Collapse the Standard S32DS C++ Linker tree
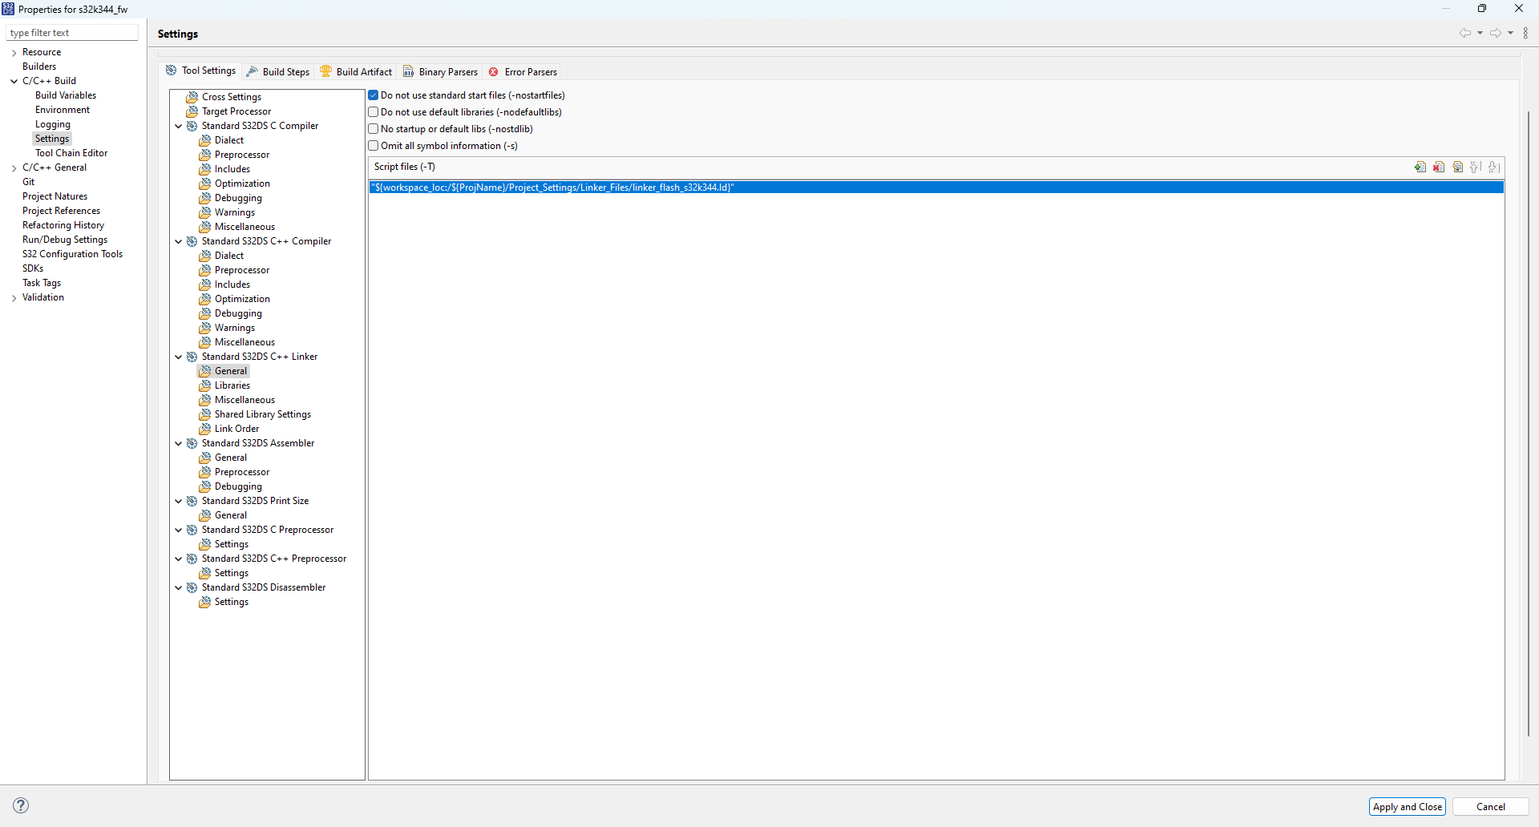Image resolution: width=1539 pixels, height=827 pixels. (x=178, y=356)
